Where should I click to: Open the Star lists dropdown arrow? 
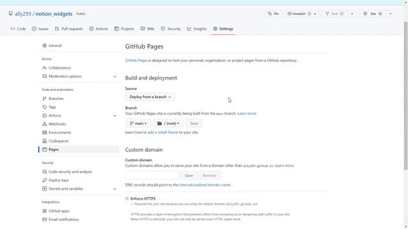(x=391, y=14)
